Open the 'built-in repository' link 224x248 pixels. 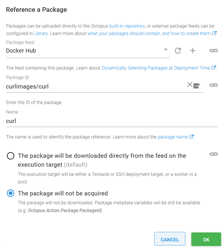[127, 26]
